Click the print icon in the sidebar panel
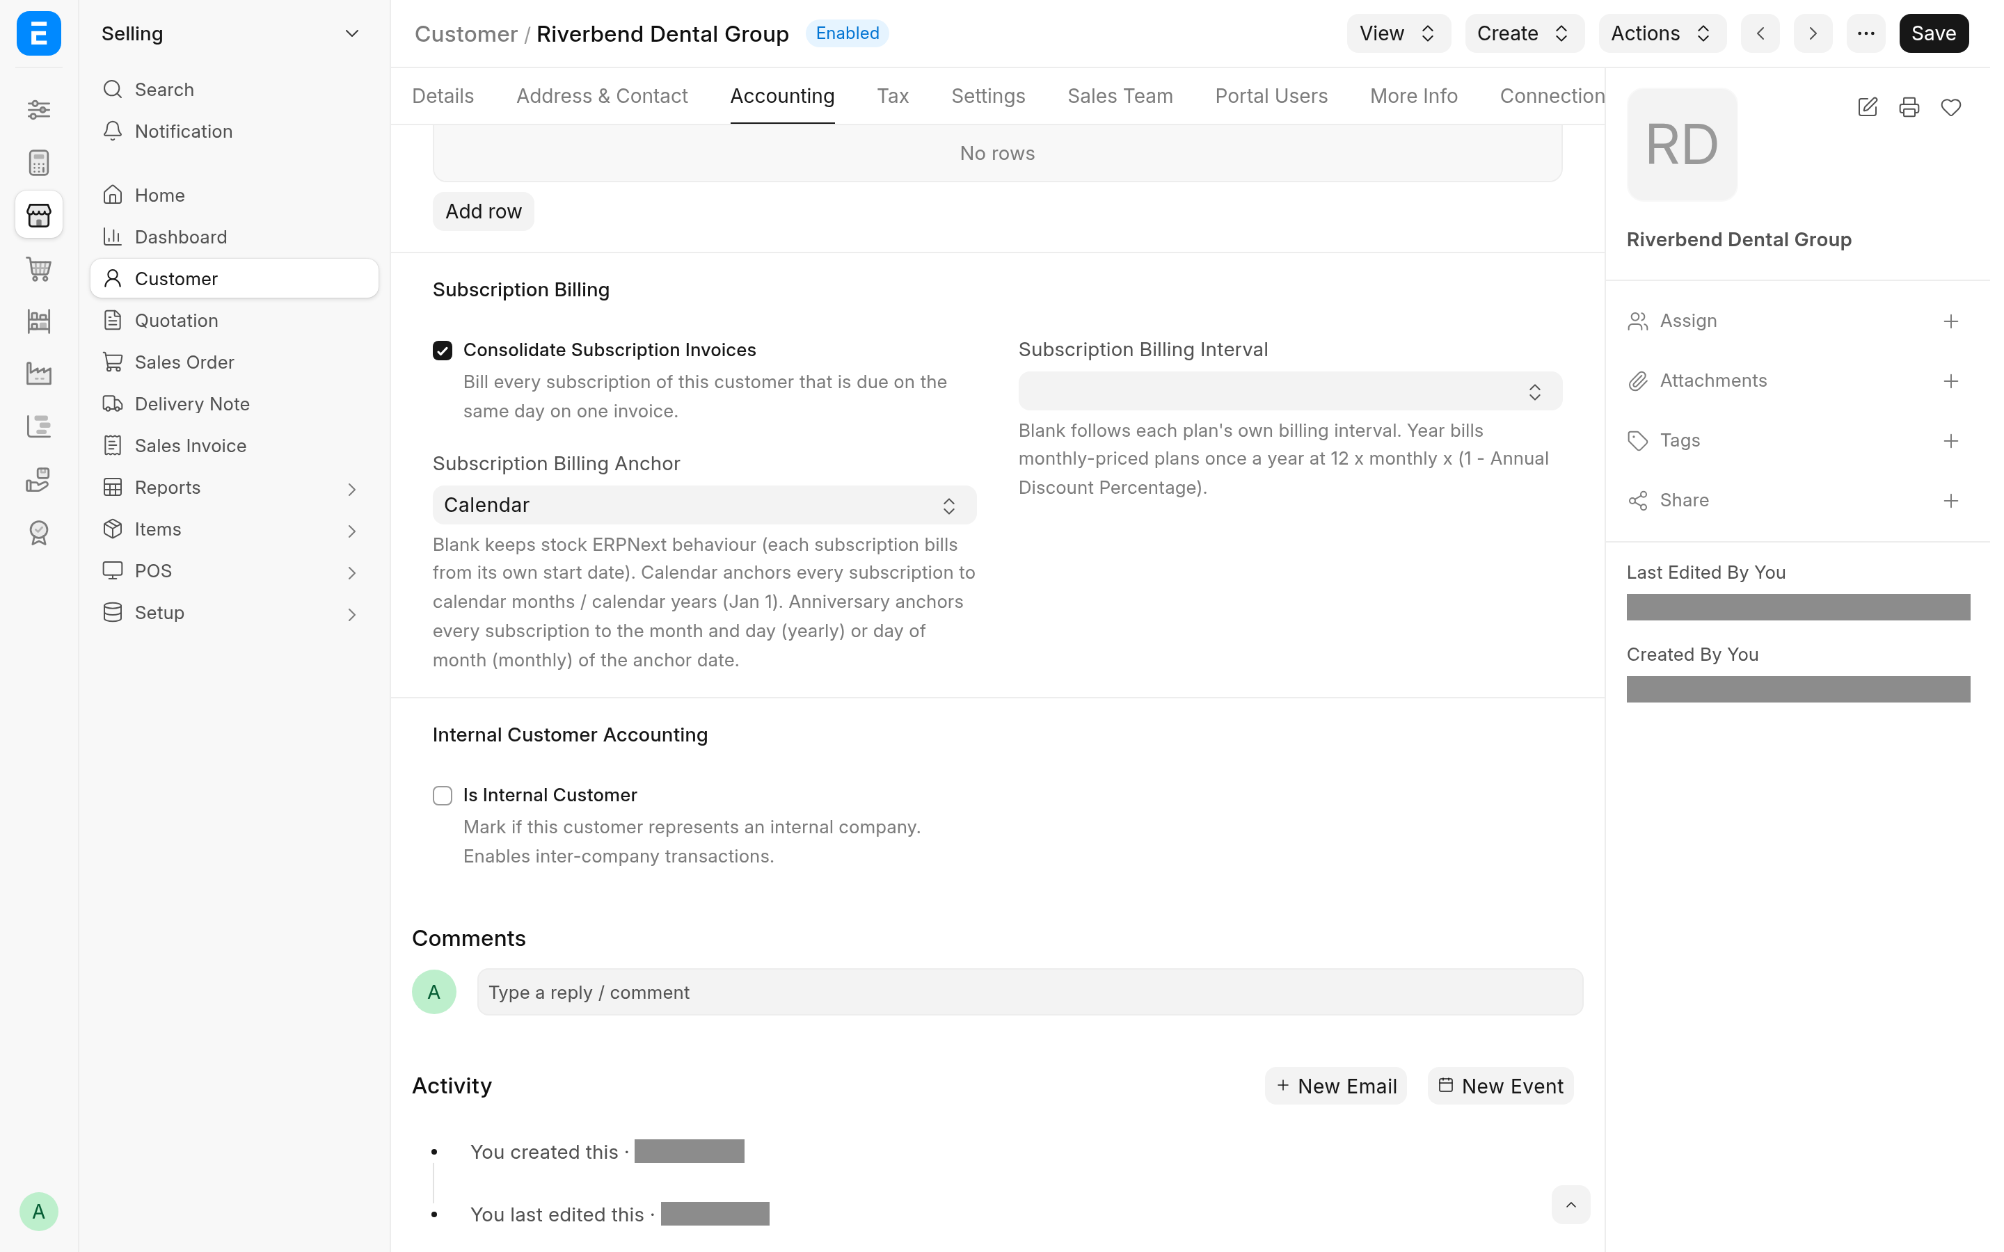Image resolution: width=2004 pixels, height=1252 pixels. (1909, 107)
